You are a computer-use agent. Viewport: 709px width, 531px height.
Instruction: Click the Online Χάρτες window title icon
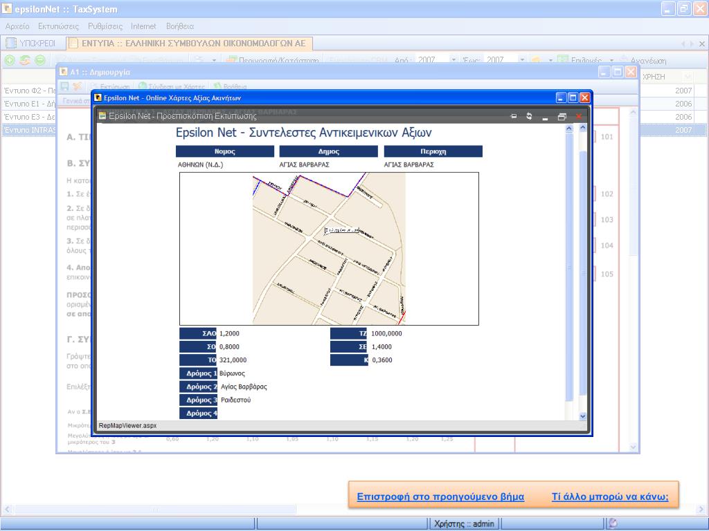pyautogui.click(x=97, y=97)
